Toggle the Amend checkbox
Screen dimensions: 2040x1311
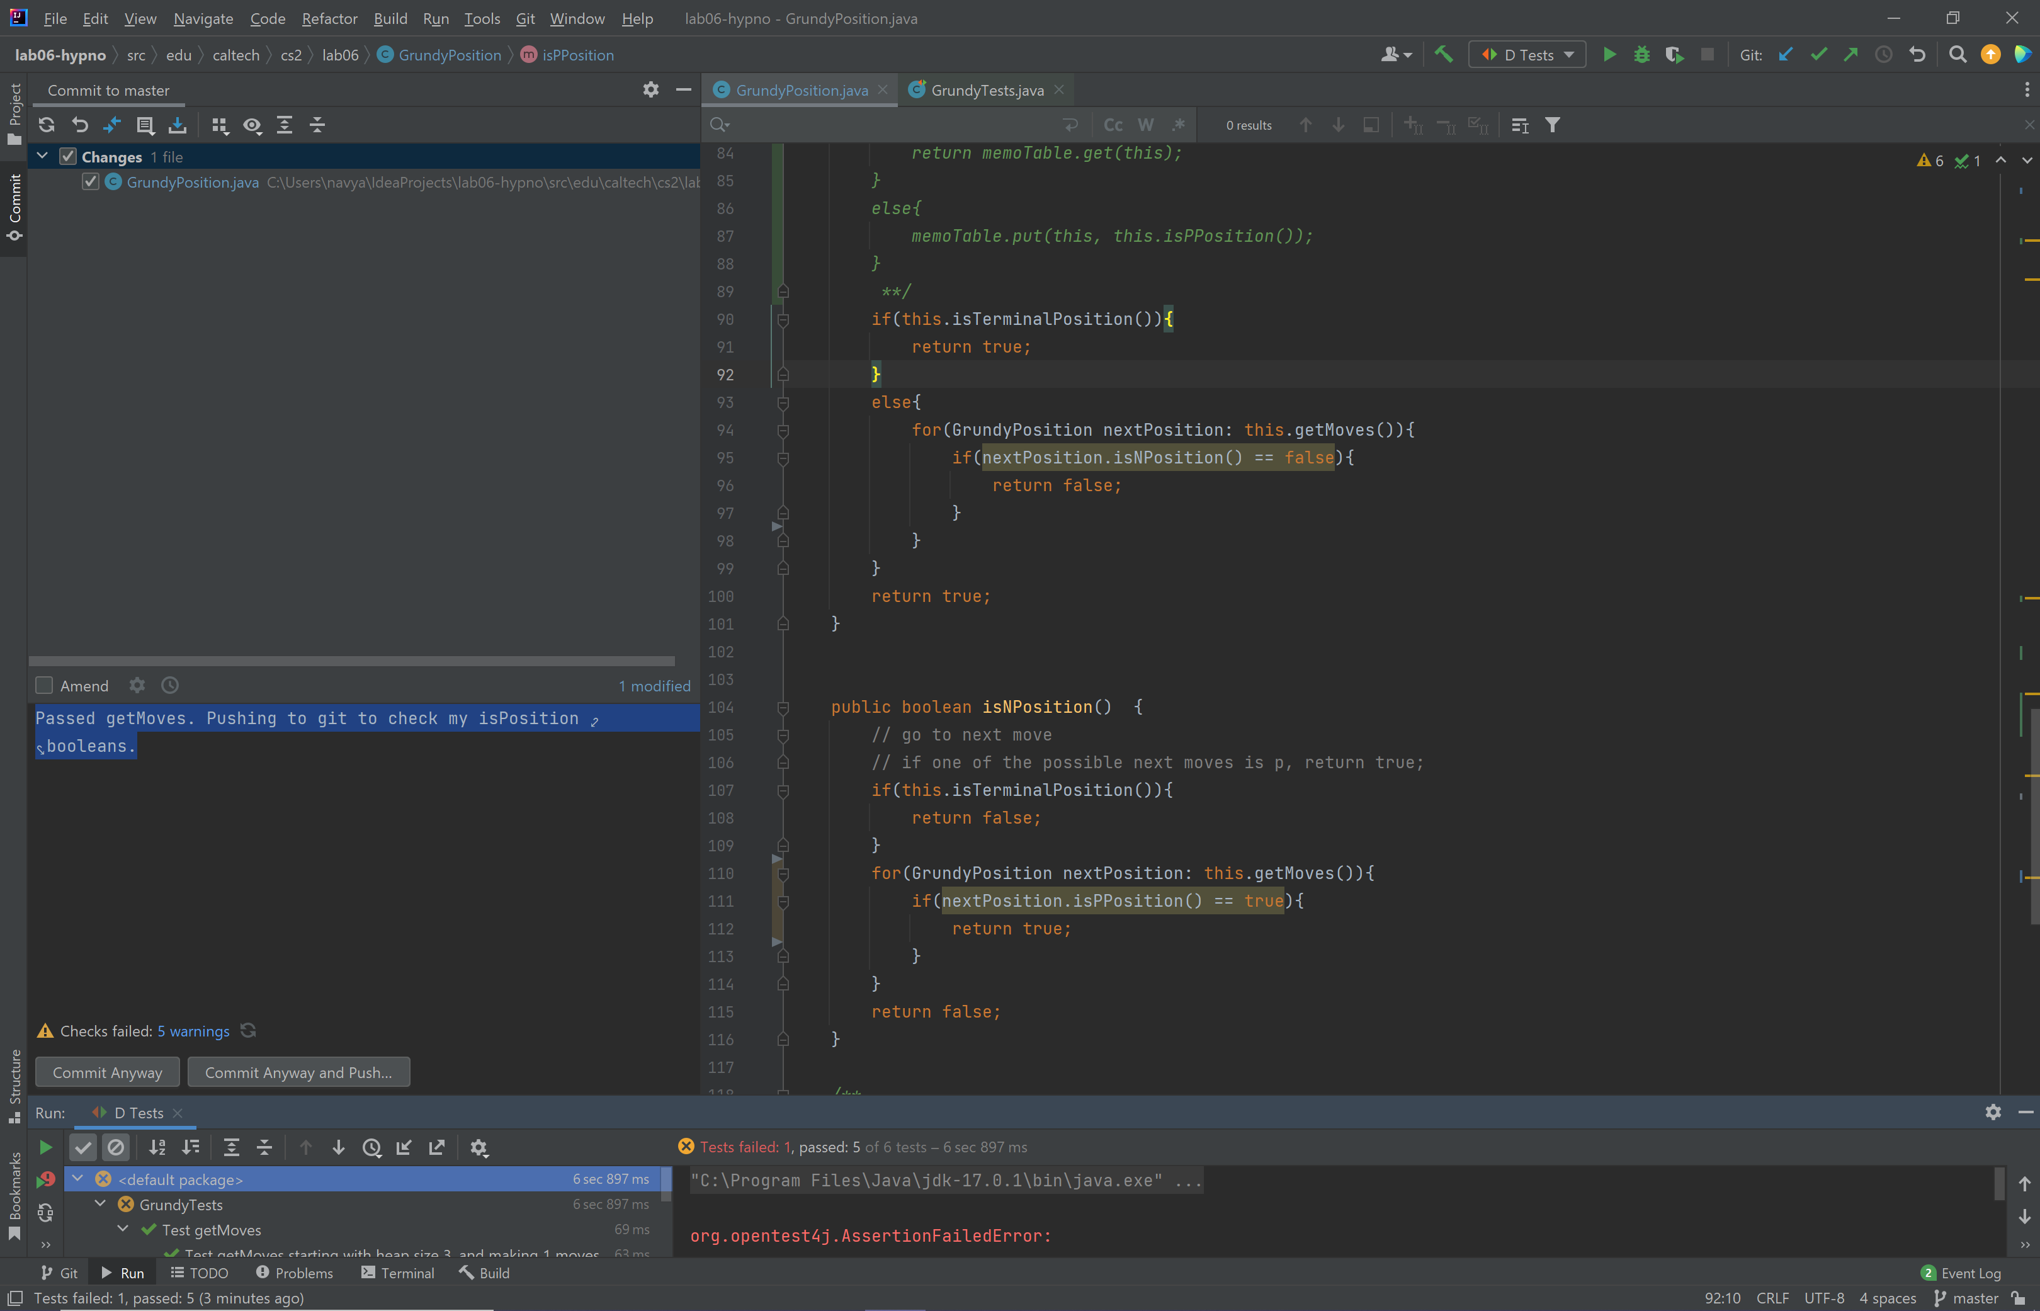click(45, 685)
